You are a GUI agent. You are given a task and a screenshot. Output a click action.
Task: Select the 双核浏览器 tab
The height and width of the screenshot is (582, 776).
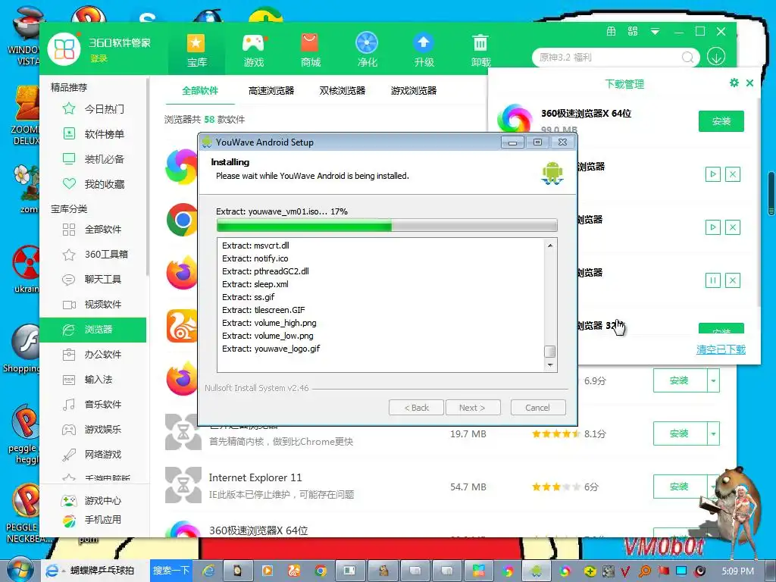click(343, 91)
